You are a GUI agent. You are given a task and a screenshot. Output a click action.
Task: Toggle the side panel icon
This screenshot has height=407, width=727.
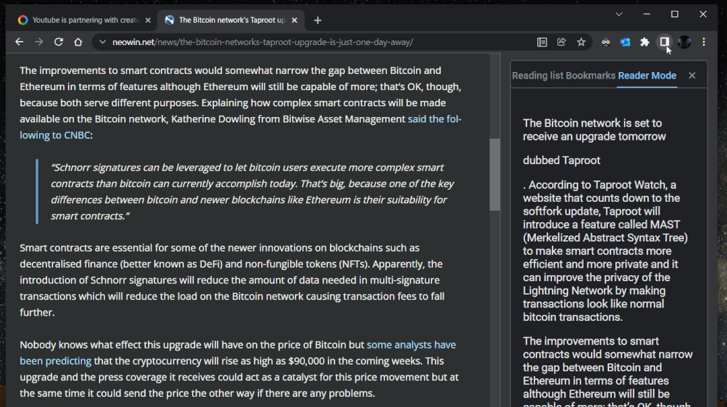point(663,42)
